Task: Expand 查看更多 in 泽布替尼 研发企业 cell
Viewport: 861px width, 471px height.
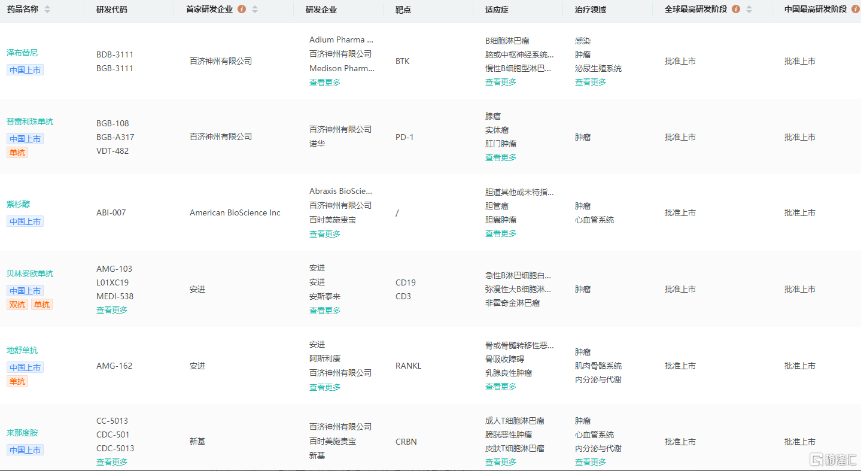Action: click(325, 83)
